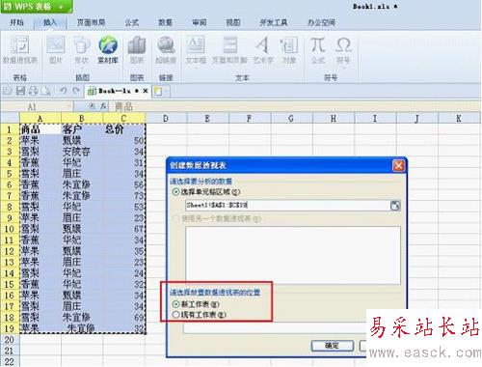Insert a 公式 formula with pi icon
This screenshot has height=367, width=482.
[x=318, y=49]
